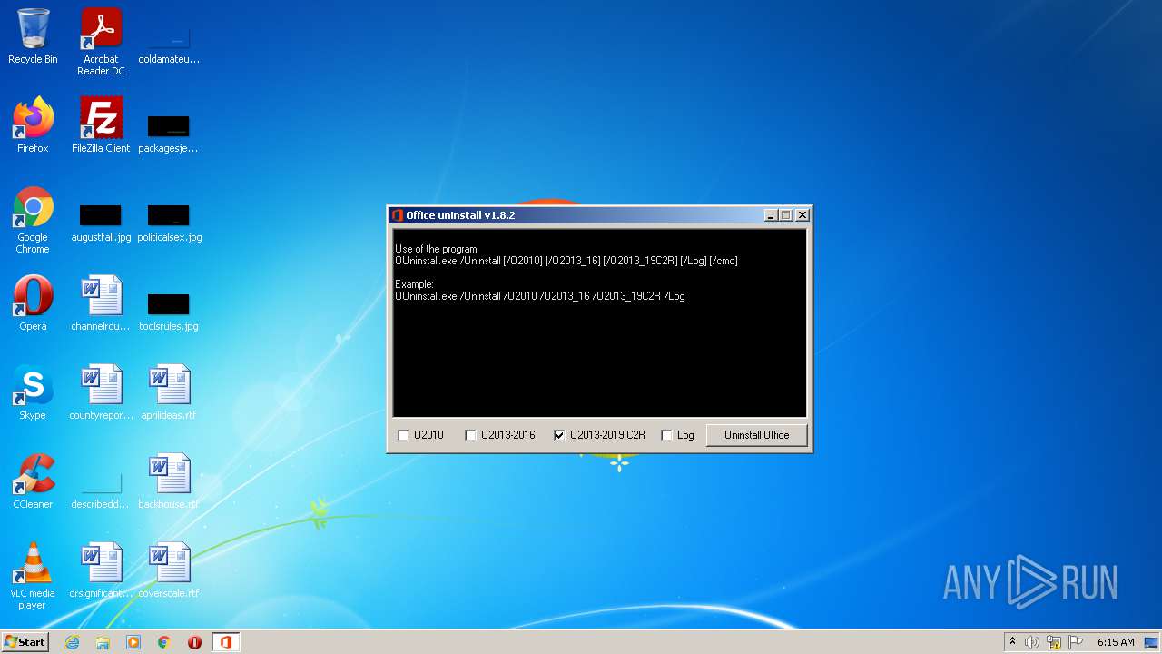Select the Google Chrome desktop shortcut
This screenshot has width=1162, height=654.
coord(33,221)
